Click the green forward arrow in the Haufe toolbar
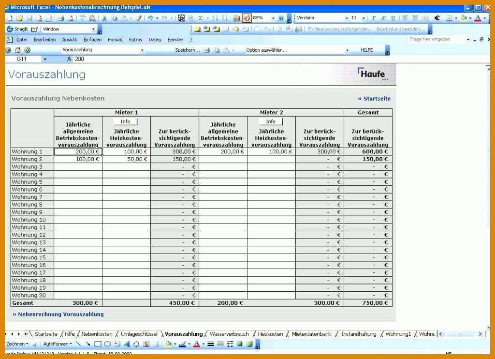The width and height of the screenshot is (495, 359). coord(28,50)
